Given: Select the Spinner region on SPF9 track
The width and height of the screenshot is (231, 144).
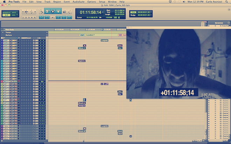Looking at the screenshot, I should tap(82, 61).
